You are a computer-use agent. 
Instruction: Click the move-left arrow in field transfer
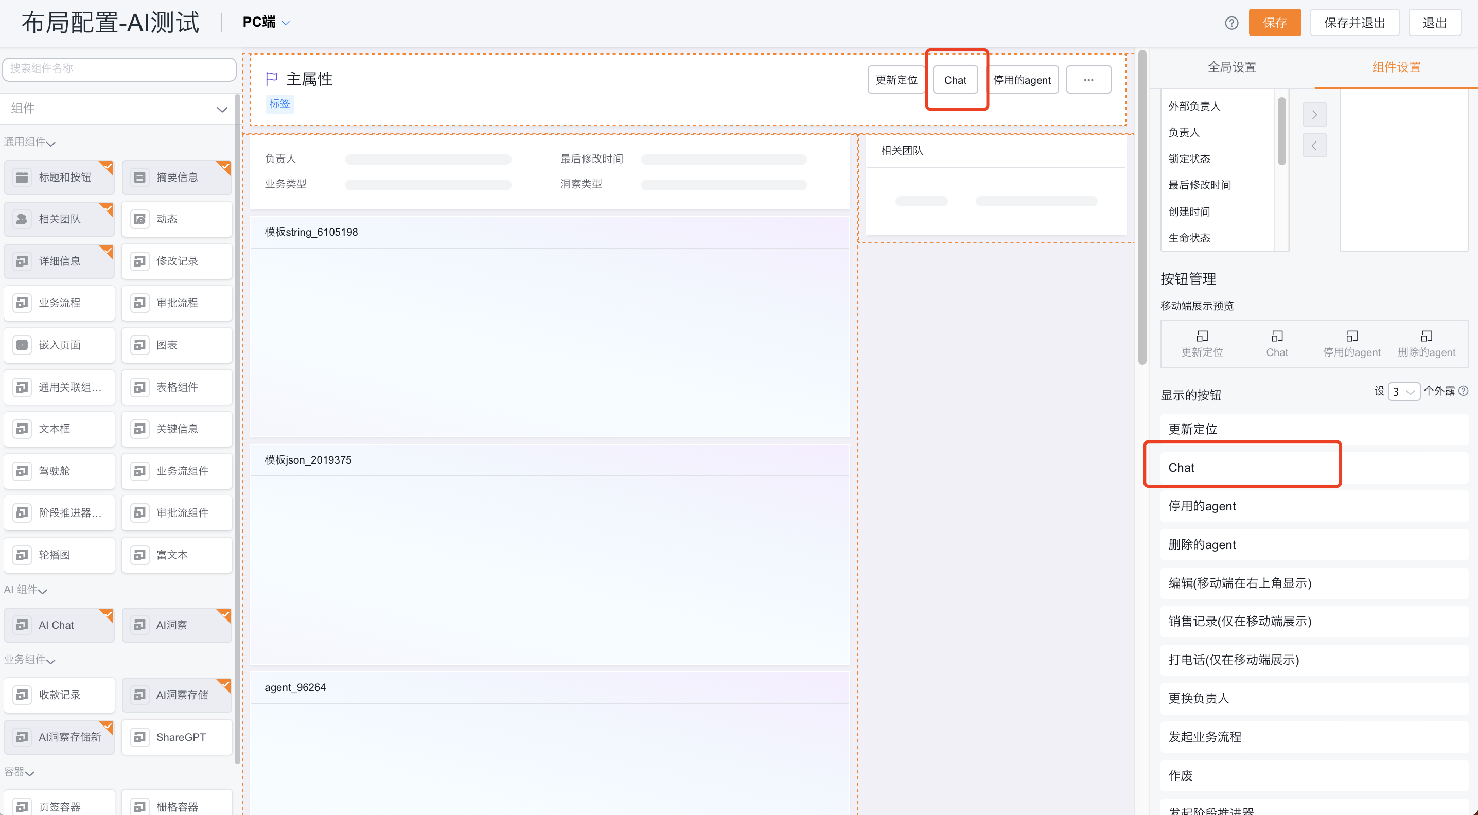tap(1314, 145)
